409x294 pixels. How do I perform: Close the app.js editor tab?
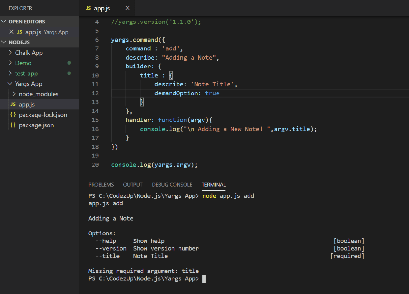[127, 8]
